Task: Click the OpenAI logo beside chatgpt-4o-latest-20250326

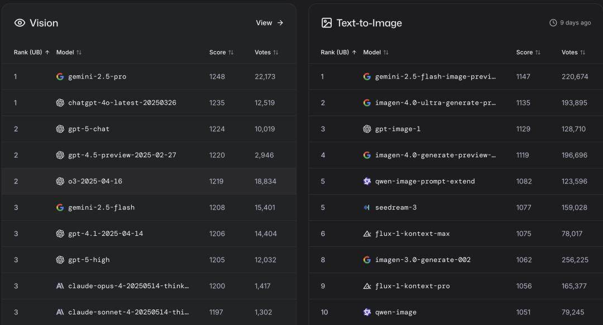Action: [60, 103]
